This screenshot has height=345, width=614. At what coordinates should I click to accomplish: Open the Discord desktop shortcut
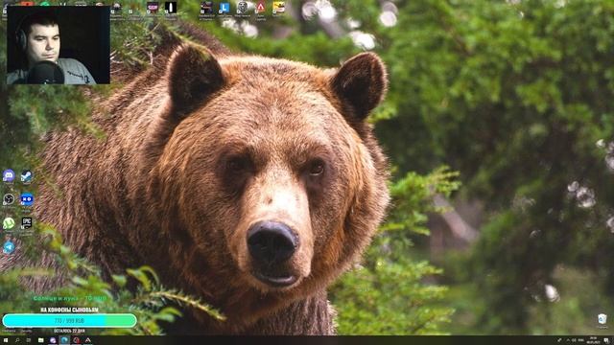click(9, 175)
